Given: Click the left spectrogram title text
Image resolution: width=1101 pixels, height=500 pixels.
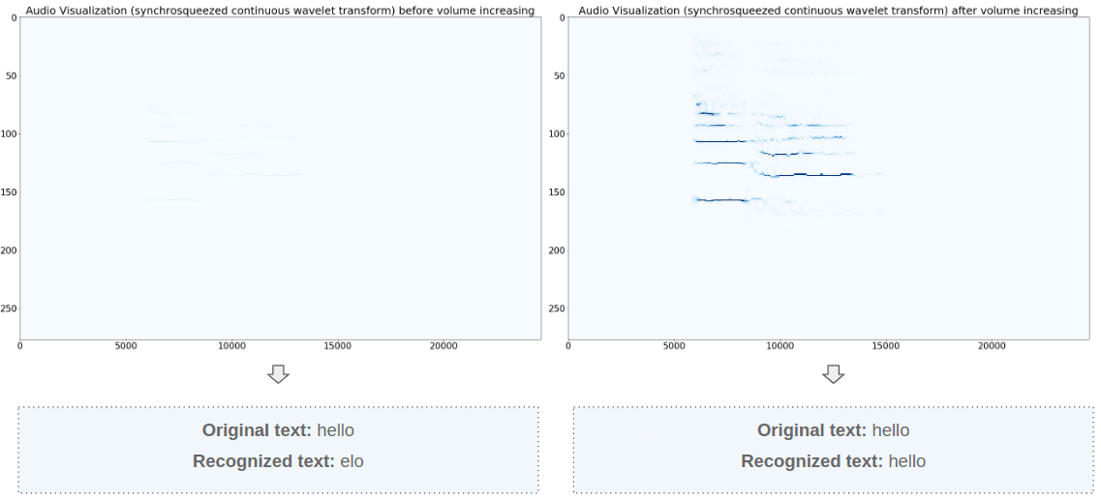Looking at the screenshot, I should coord(280,11).
